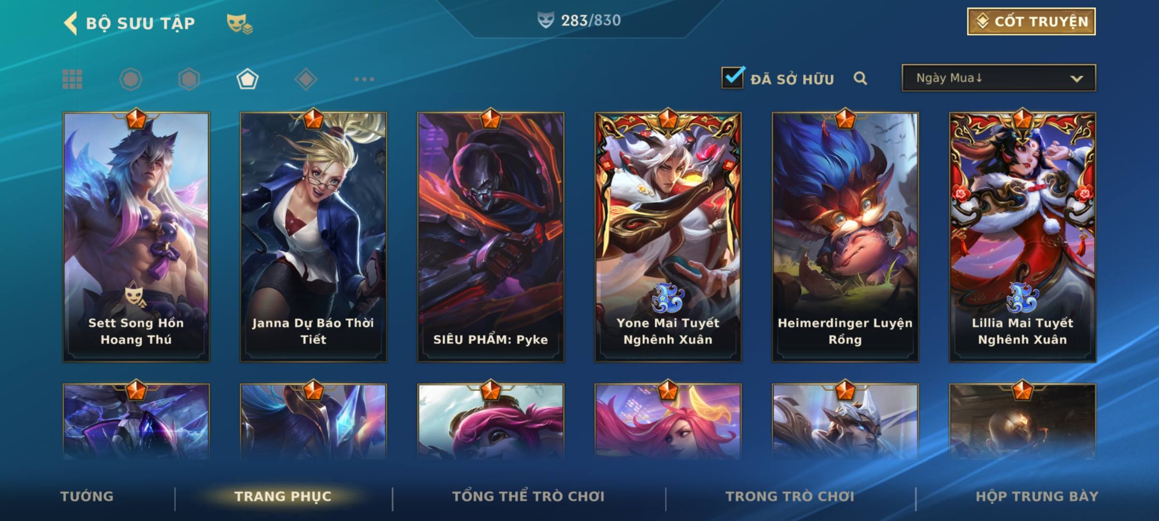
Task: Uncheck the Đã Sở Hữu checkbox
Action: point(733,78)
